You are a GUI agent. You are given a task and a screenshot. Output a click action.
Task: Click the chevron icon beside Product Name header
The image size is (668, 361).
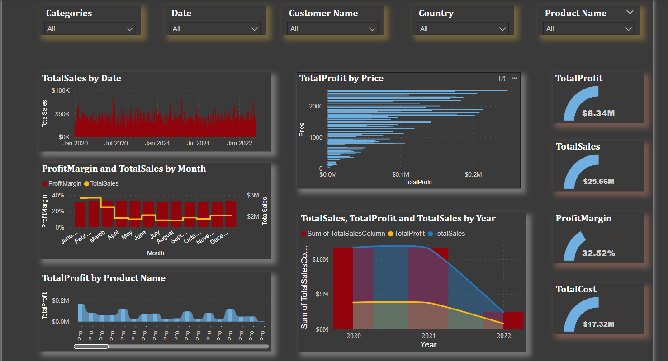[630, 13]
